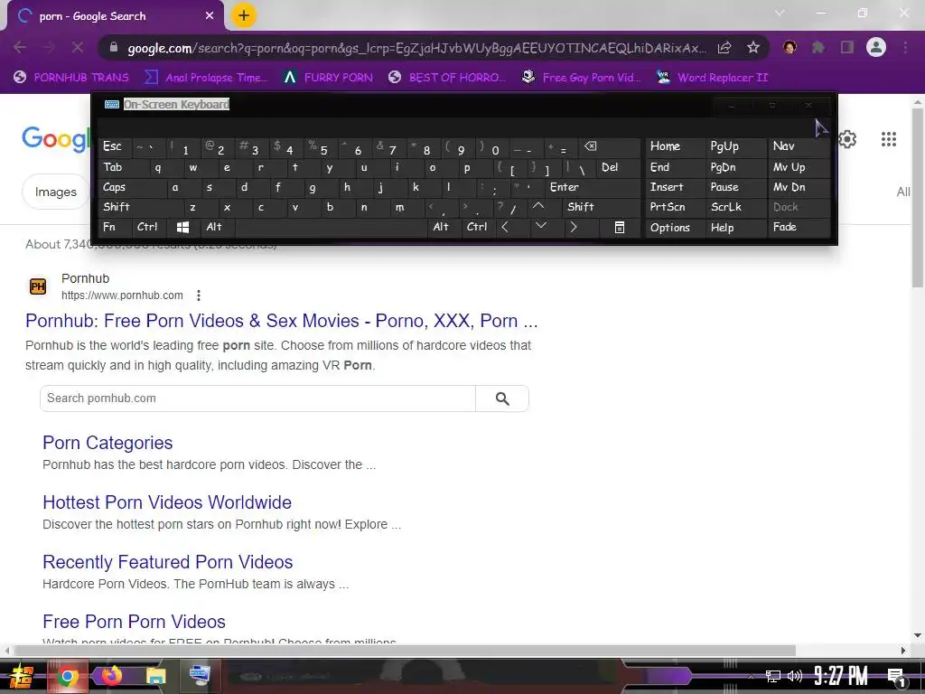
Task: Toggle the Caps key on the On-Screen Keyboard
Action: point(133,188)
